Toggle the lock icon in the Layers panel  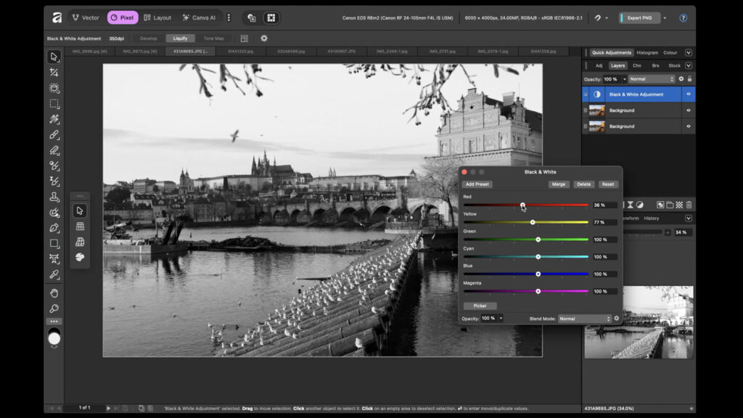[x=690, y=79]
